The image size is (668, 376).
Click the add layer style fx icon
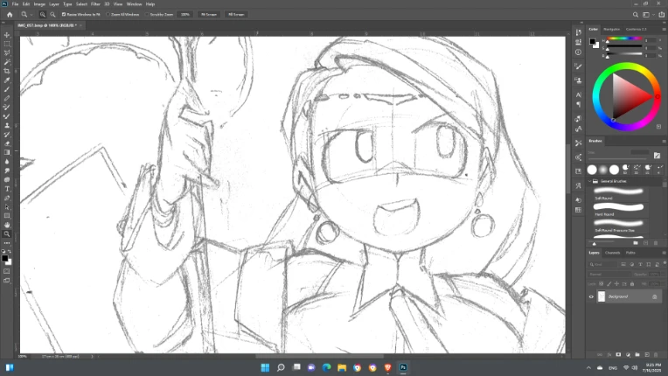point(609,355)
